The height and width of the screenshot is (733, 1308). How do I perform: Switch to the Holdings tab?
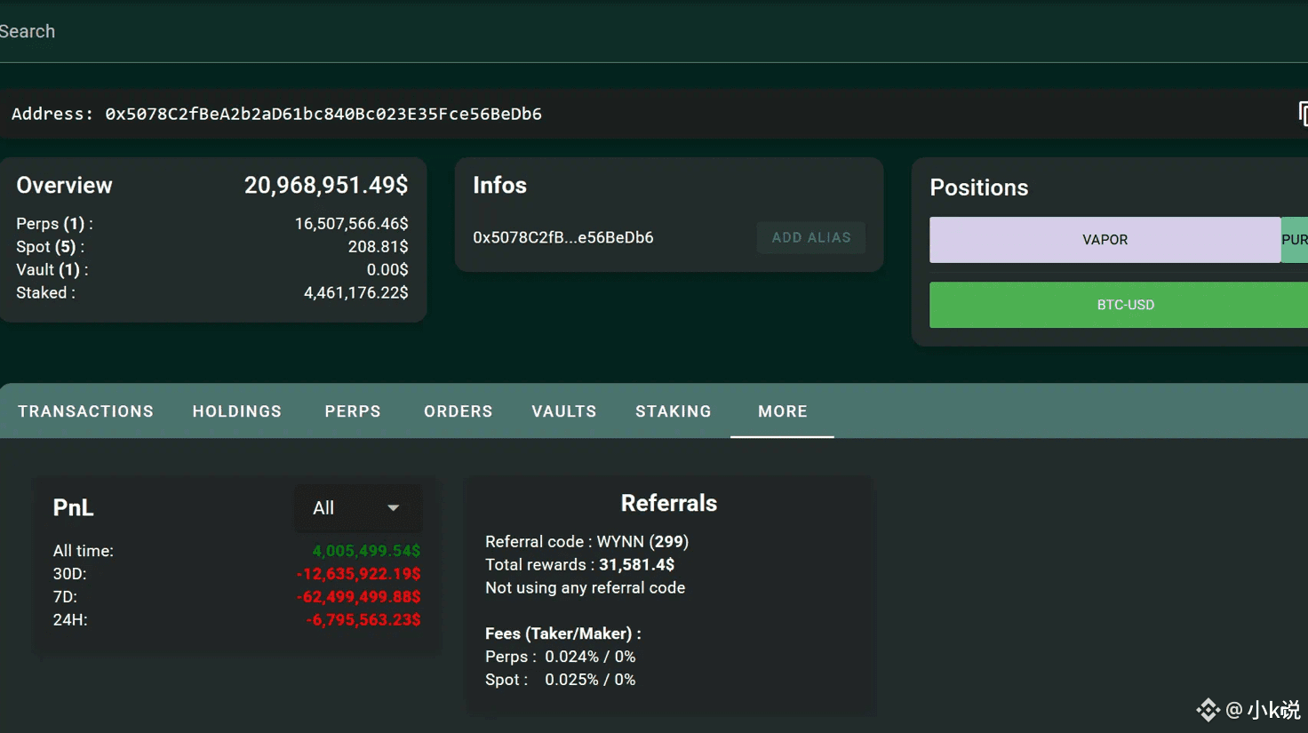pyautogui.click(x=237, y=411)
